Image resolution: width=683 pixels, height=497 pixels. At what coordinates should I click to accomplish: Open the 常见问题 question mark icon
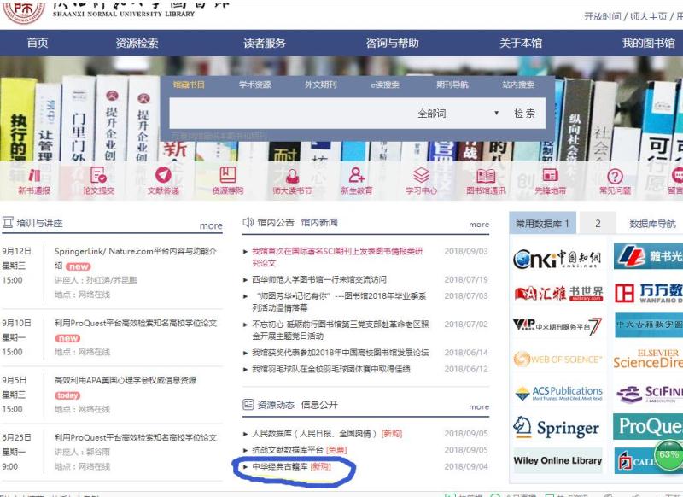coord(615,175)
